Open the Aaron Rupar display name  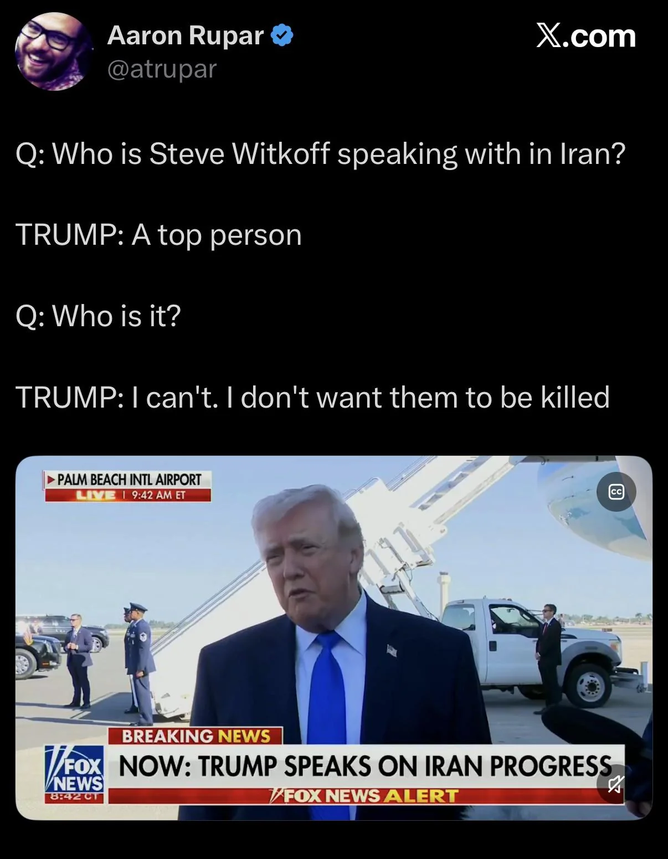tap(185, 36)
